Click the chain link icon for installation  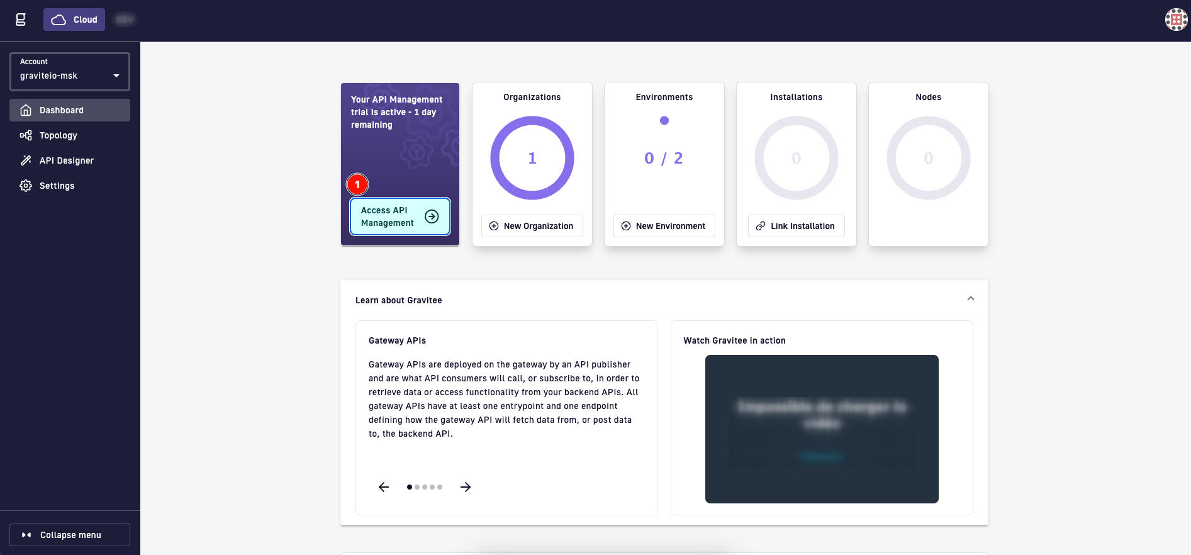[x=761, y=226]
